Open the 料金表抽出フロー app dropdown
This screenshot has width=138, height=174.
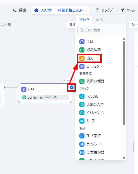(x=72, y=10)
